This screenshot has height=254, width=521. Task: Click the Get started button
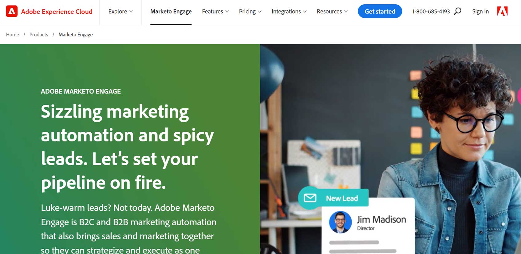tap(380, 11)
